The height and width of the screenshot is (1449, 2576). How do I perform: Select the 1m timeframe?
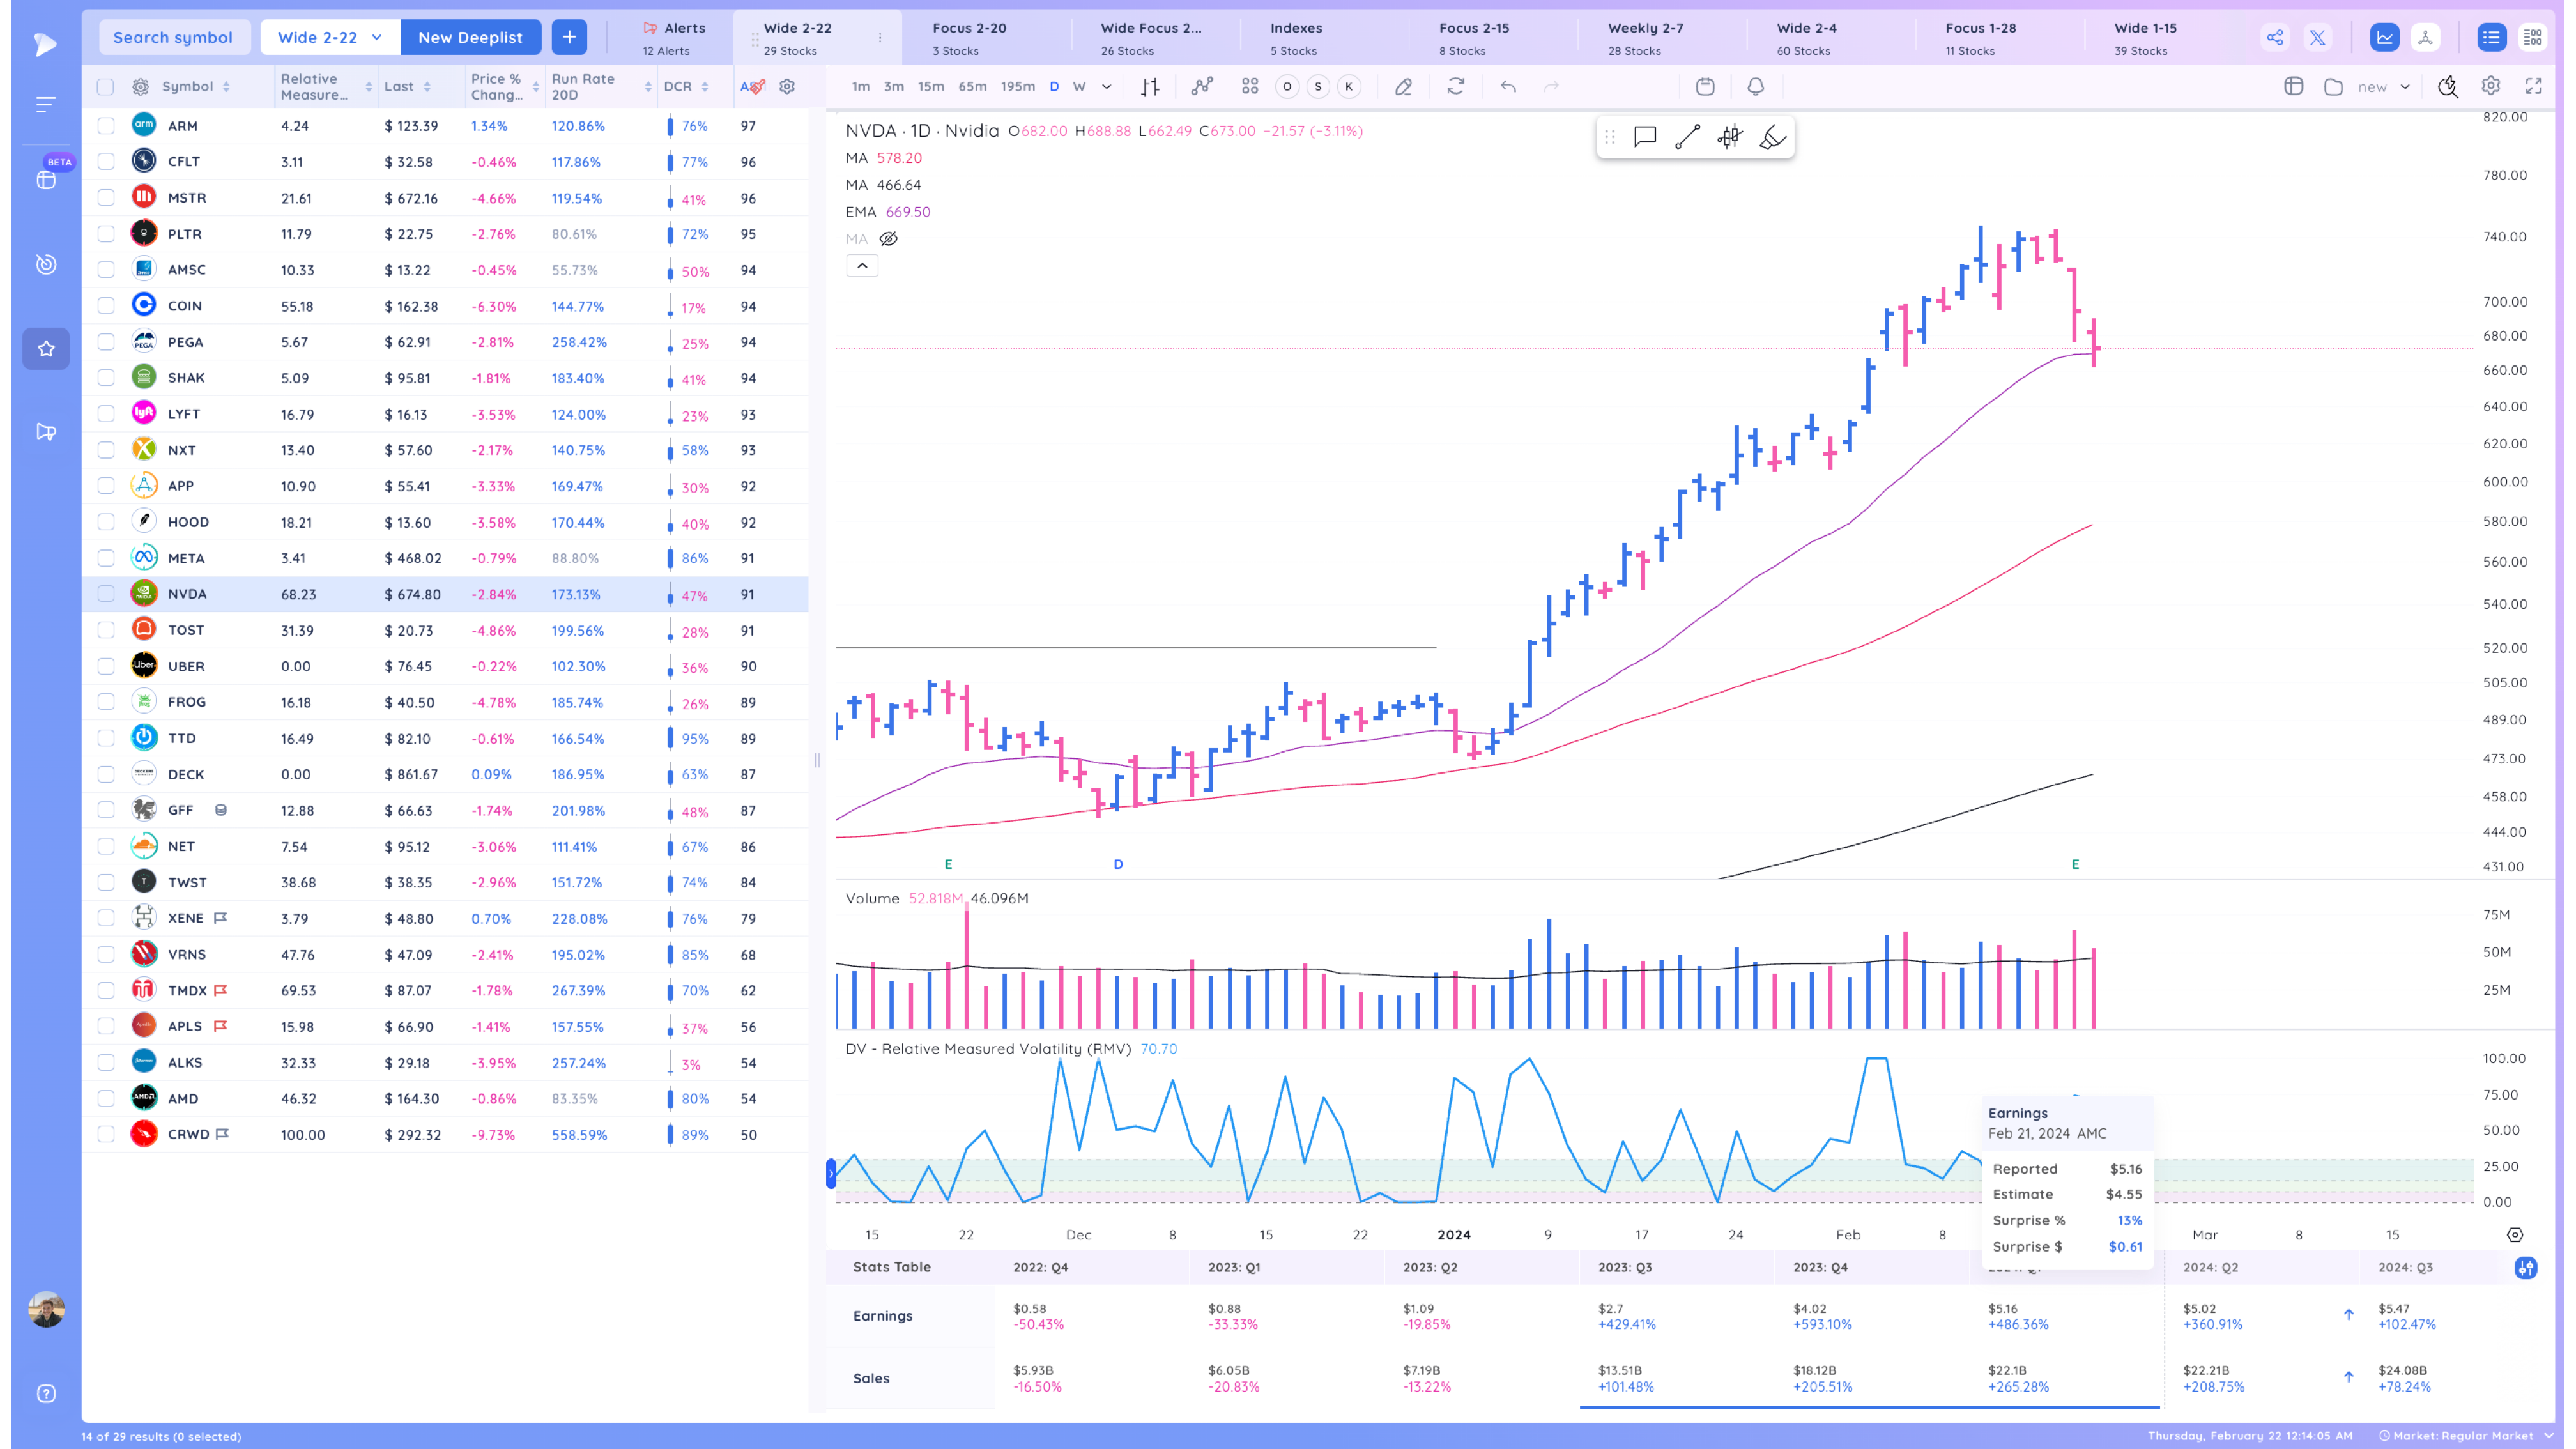pyautogui.click(x=860, y=87)
